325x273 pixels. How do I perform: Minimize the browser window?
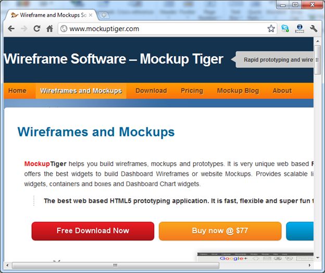coord(283,5)
